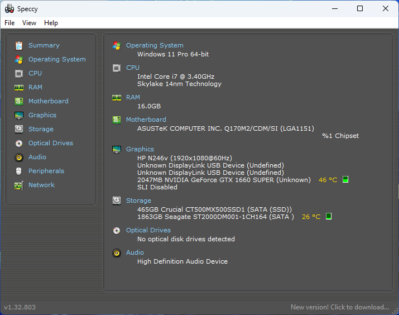399x315 pixels.
Task: Click the Graphics heading link in main panel
Action: [x=140, y=149]
